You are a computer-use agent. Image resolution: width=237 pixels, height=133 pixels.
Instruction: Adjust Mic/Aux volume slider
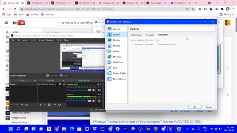79,101
